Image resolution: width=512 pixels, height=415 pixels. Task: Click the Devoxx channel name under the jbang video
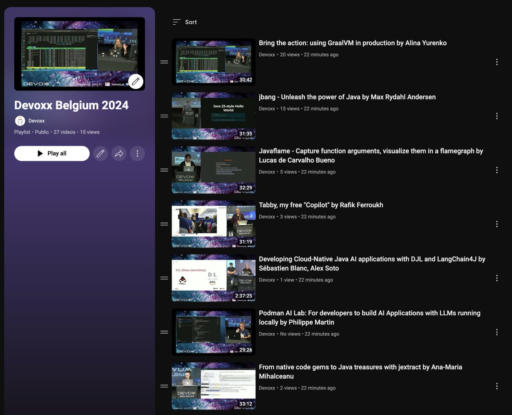tap(267, 109)
